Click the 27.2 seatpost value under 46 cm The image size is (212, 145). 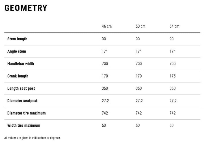click(105, 101)
